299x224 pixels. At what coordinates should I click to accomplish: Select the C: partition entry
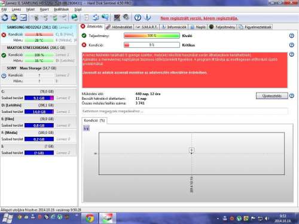tap(38, 95)
